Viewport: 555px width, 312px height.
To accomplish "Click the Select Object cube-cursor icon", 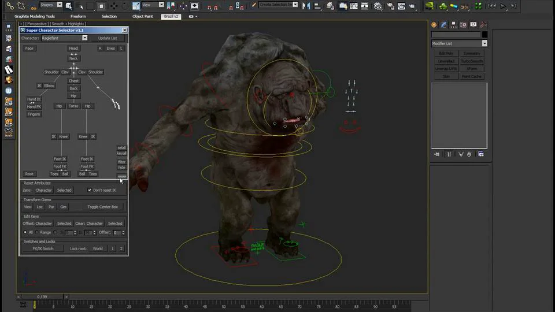I will 69,6.
